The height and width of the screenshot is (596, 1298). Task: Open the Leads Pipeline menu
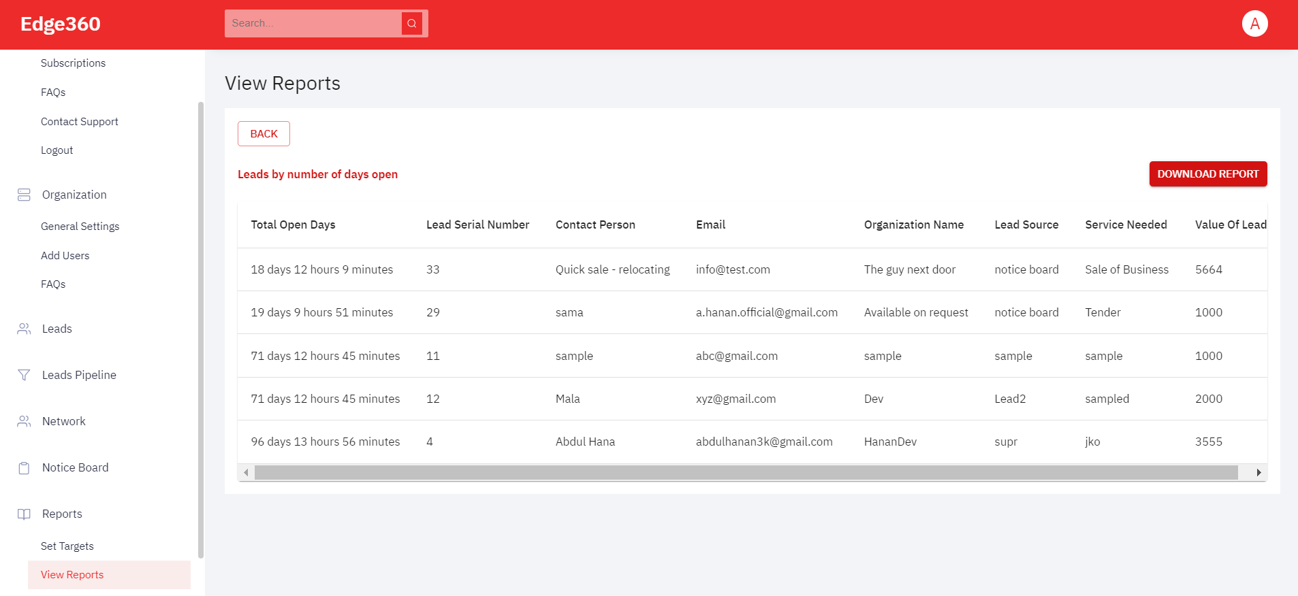79,376
